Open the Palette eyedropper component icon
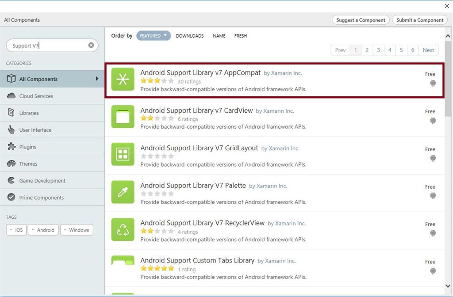This screenshot has height=297, width=453. (123, 192)
